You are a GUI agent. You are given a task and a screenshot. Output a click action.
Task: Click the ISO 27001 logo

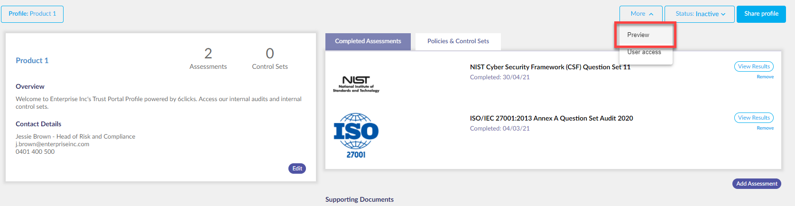click(356, 136)
